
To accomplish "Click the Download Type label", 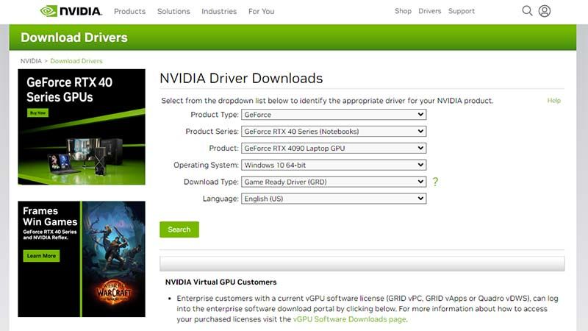I will (211, 182).
